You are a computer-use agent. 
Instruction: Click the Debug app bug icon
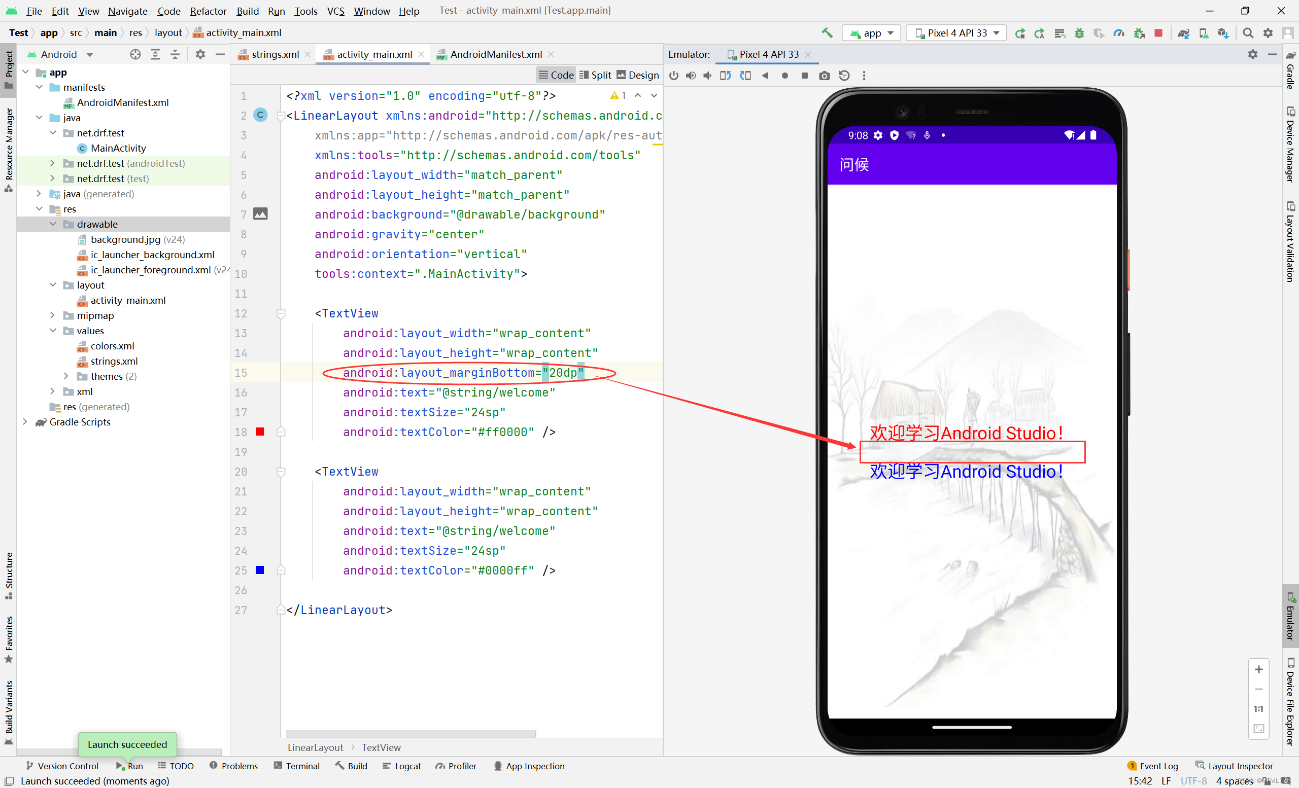click(1079, 33)
